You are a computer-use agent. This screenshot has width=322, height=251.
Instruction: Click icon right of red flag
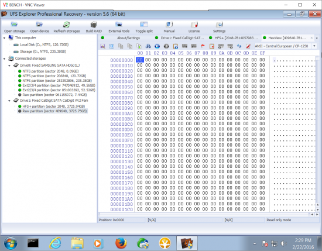212,46
